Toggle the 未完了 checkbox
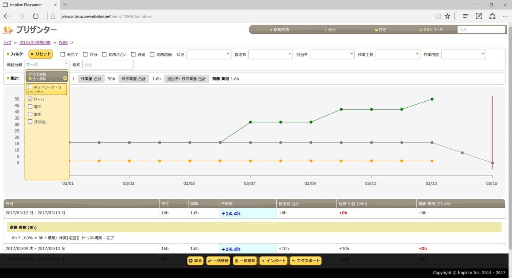The width and height of the screenshot is (512, 278). coord(62,54)
